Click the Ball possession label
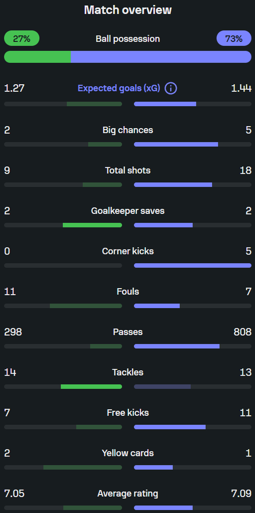Viewport: 255px width, 513px height. [127, 39]
